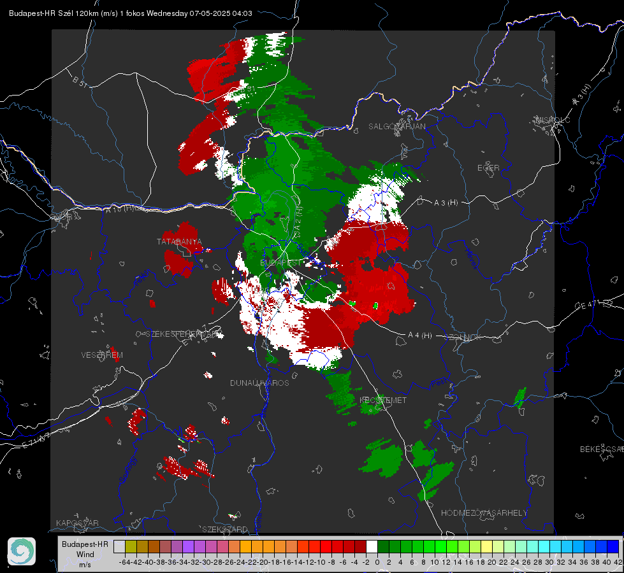The width and height of the screenshot is (624, 573).
Task: Click the BUDAPEST city label
Action: [281, 263]
